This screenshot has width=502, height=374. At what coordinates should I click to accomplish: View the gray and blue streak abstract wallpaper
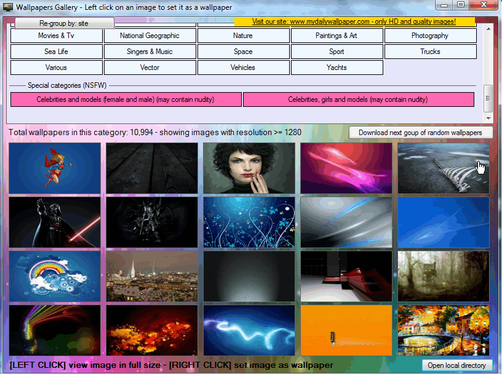tap(346, 222)
